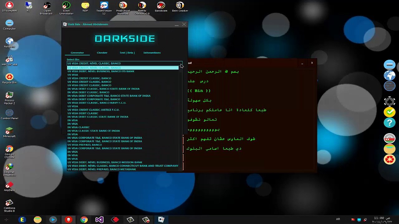Launch Open Broadcaster from the desktop
The image size is (399, 224).
47,8
